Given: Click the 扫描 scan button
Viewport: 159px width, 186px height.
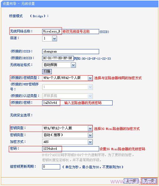Looking at the screenshot, I should pyautogui.click(x=47, y=71).
